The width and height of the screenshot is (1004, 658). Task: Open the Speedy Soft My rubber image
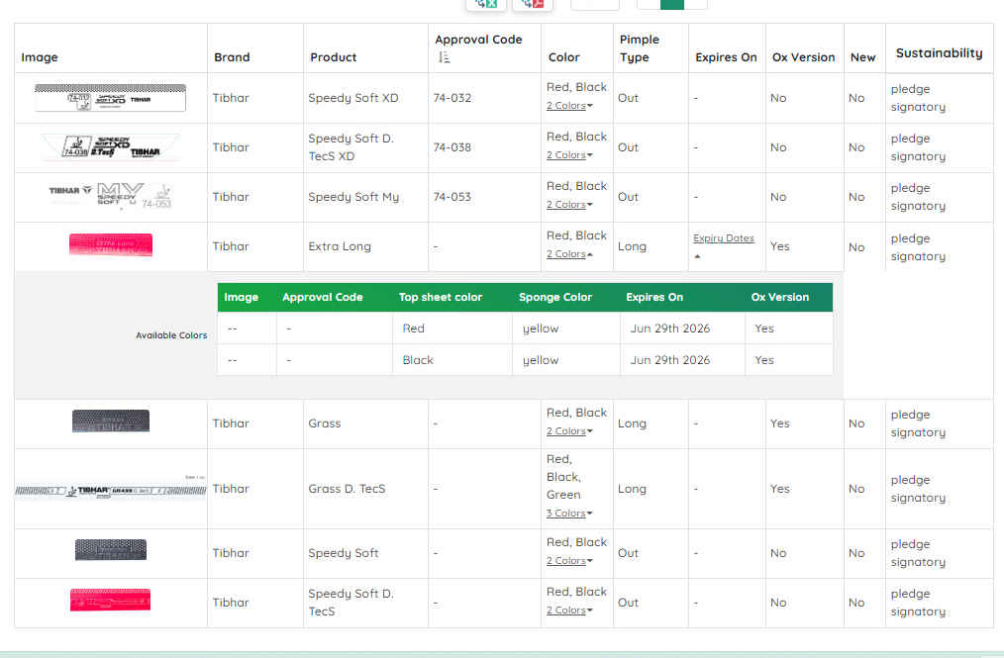click(x=110, y=196)
